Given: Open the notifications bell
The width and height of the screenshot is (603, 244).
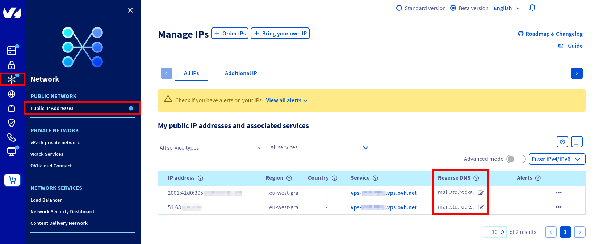Looking at the screenshot, I should [532, 8].
